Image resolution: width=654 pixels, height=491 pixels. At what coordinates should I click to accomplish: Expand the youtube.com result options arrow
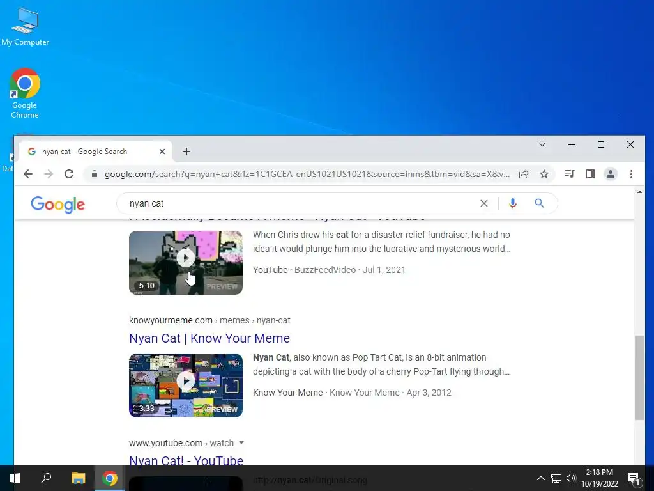pos(241,442)
